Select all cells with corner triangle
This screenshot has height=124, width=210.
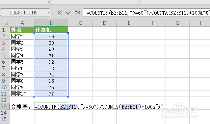pyautogui.click(x=6, y=23)
